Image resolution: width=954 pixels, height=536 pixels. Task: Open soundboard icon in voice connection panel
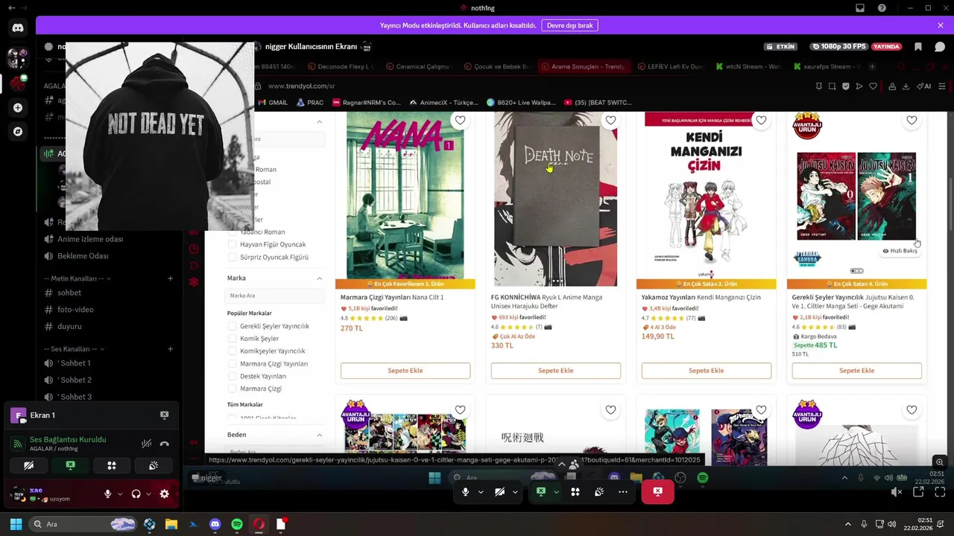click(x=154, y=466)
